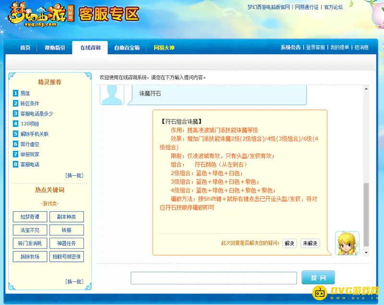Click keyword button 法宝不见
384x305 pixels.
30,230
